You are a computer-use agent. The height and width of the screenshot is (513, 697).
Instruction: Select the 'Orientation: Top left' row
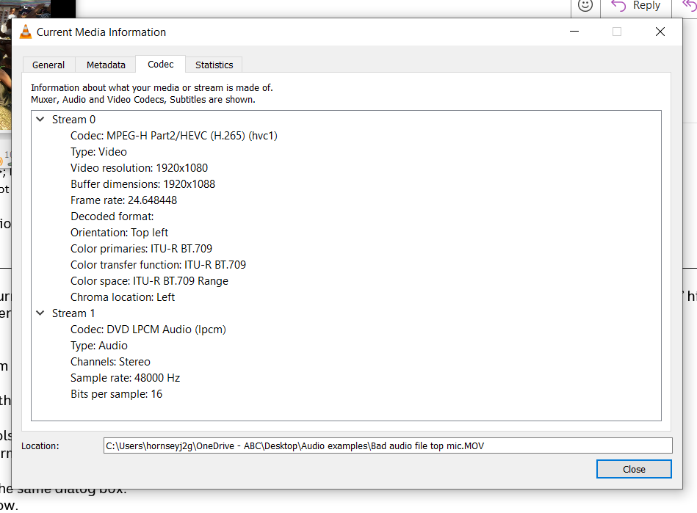[x=119, y=233]
